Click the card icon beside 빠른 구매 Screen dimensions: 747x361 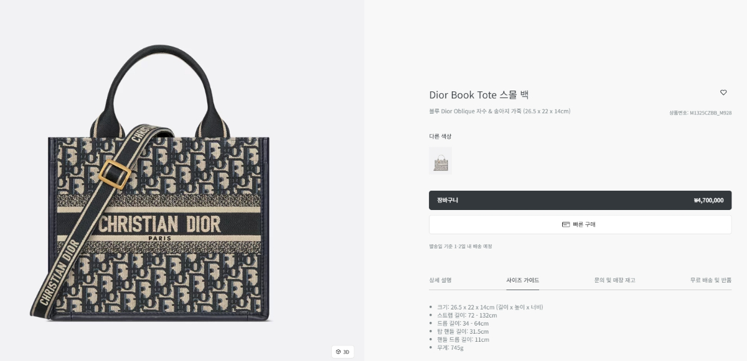(566, 224)
